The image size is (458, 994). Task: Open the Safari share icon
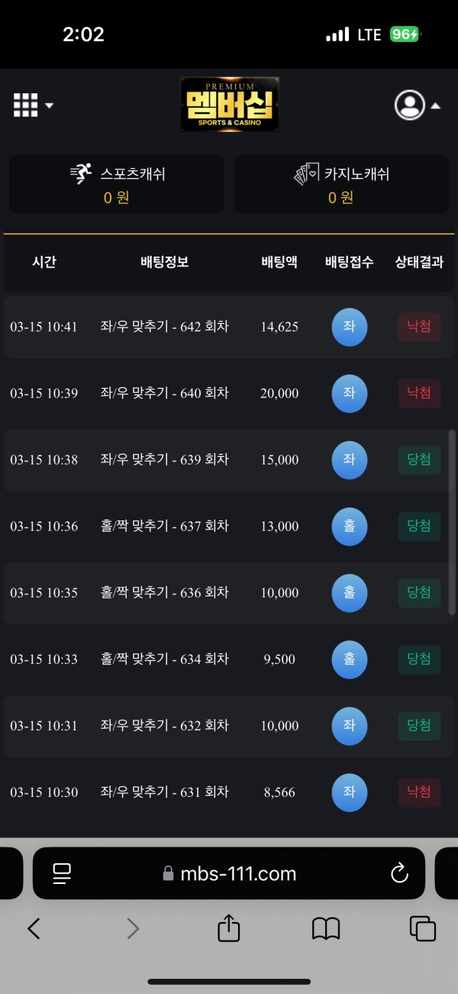pos(229,928)
